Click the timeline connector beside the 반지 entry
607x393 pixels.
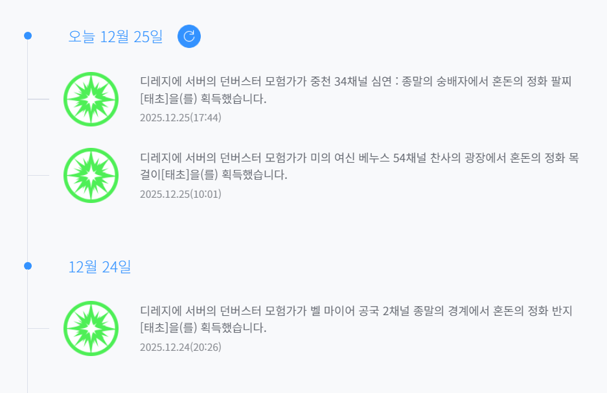click(x=38, y=328)
